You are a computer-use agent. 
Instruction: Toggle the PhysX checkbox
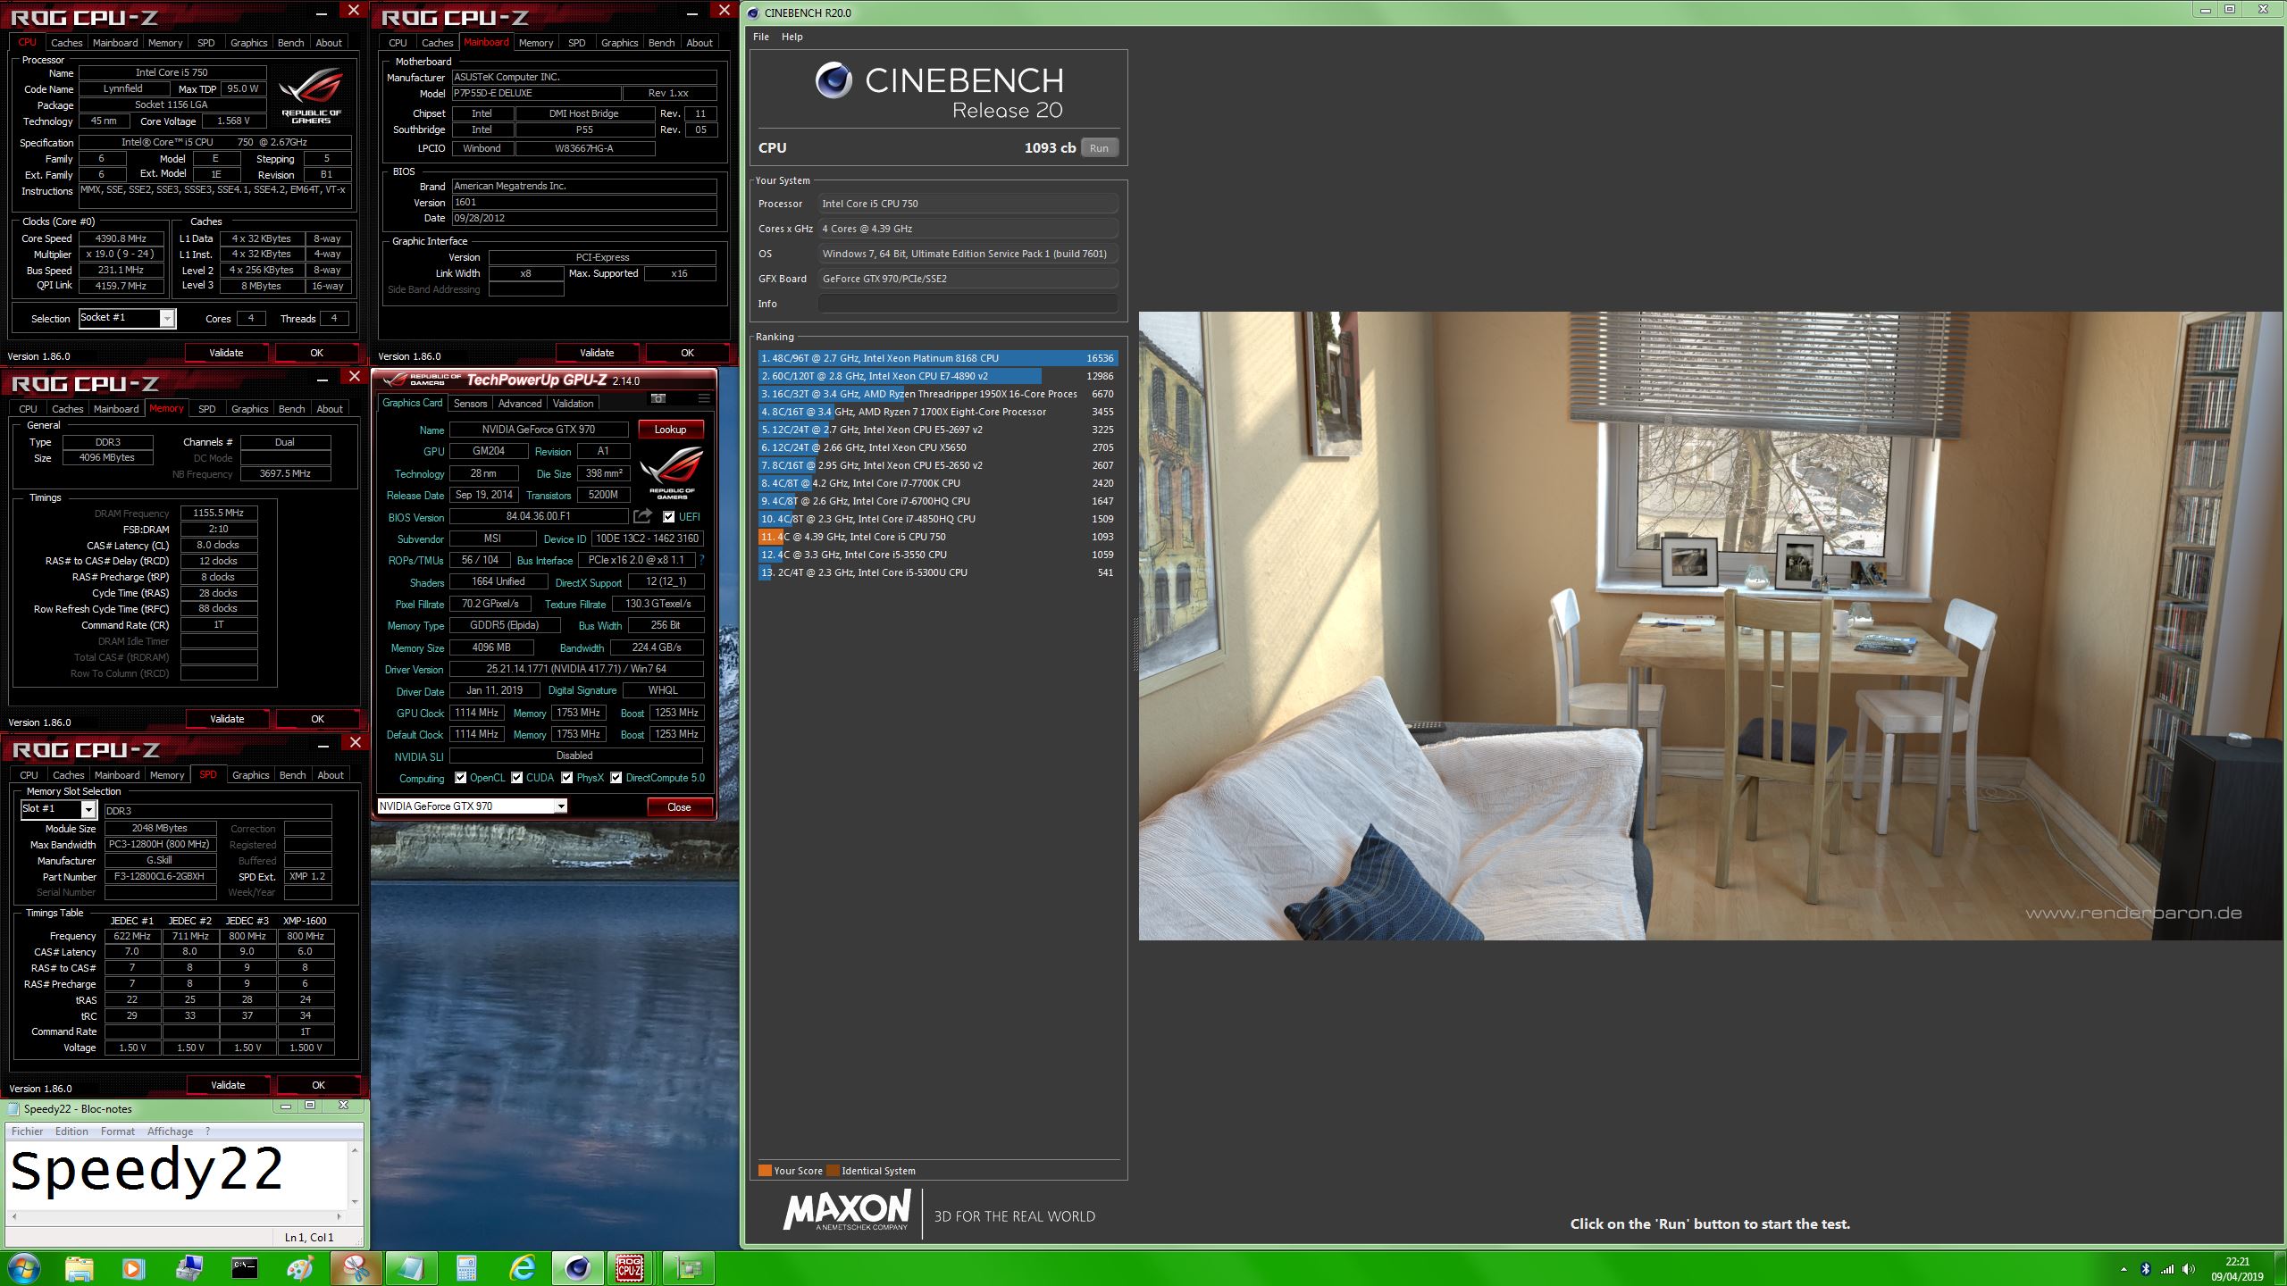coord(567,778)
